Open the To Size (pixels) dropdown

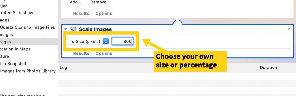[88, 41]
